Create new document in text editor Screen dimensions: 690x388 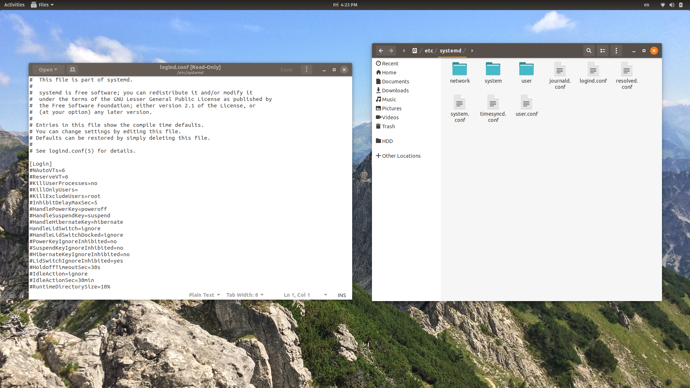tap(72, 70)
